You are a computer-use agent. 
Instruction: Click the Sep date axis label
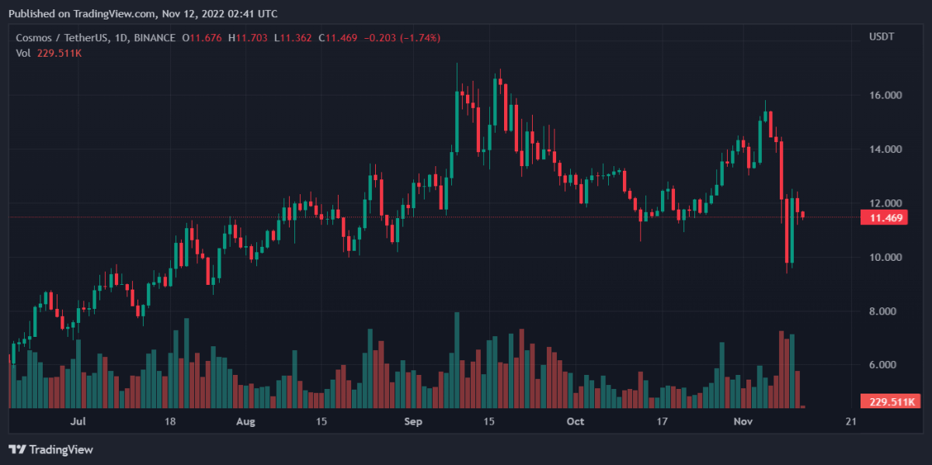tap(413, 422)
